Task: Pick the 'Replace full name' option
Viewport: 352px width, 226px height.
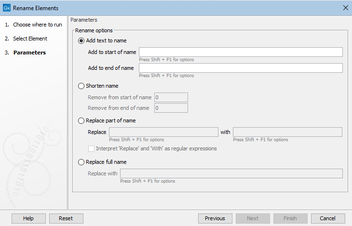Action: (x=81, y=162)
